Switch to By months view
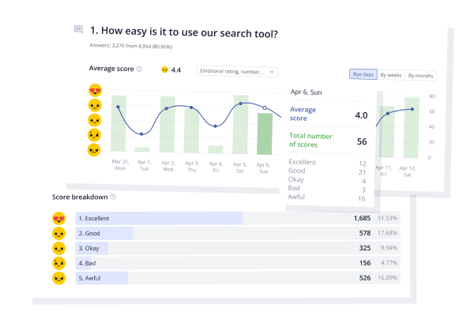This screenshot has width=474, height=316. (x=419, y=75)
